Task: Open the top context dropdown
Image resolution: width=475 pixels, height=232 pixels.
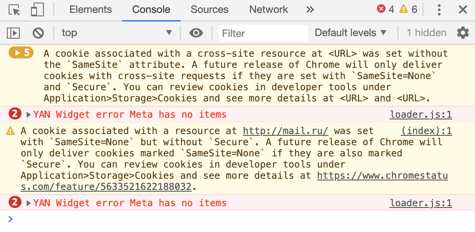Action: (117, 33)
